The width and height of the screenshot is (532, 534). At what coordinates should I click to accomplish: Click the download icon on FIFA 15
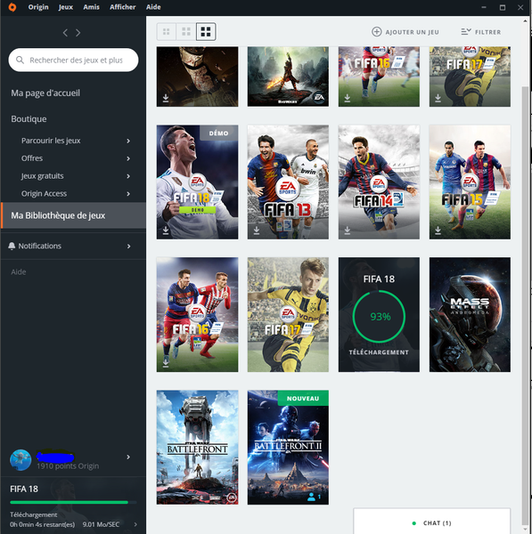pyautogui.click(x=438, y=230)
